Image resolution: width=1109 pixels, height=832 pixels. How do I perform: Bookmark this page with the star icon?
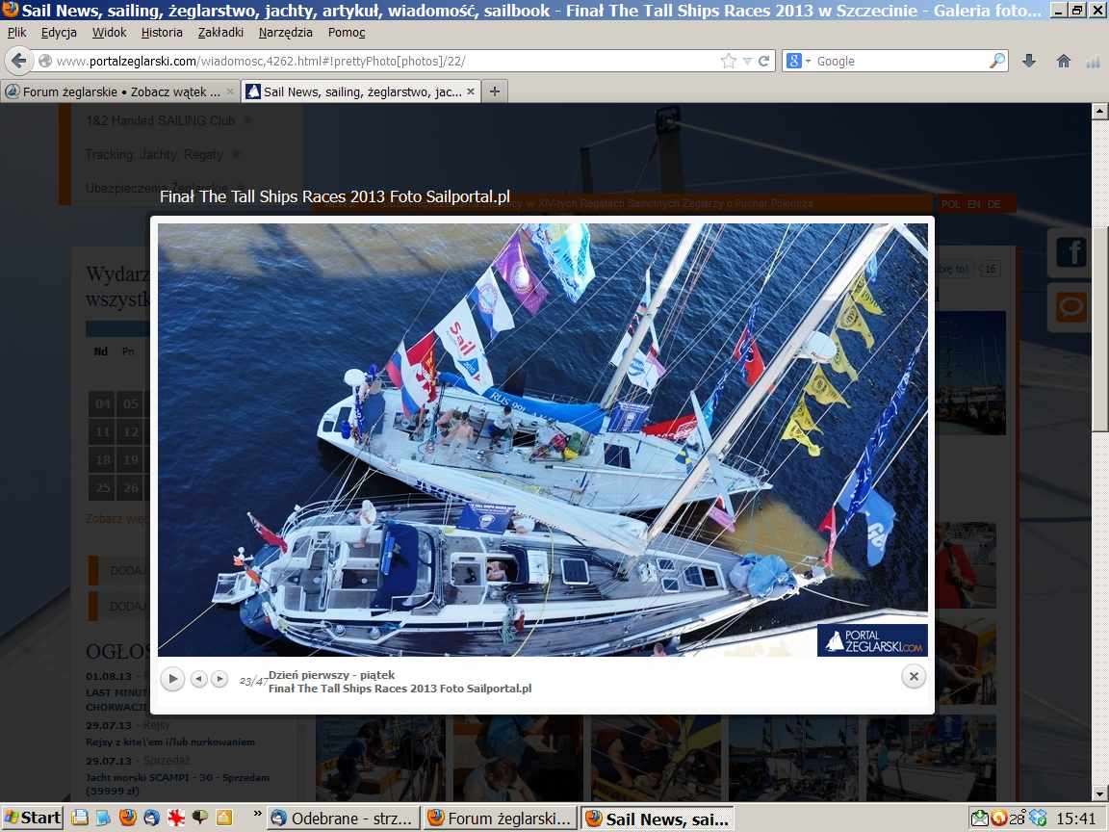[729, 61]
